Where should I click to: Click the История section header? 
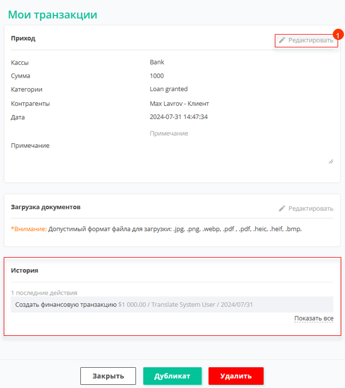point(24,270)
